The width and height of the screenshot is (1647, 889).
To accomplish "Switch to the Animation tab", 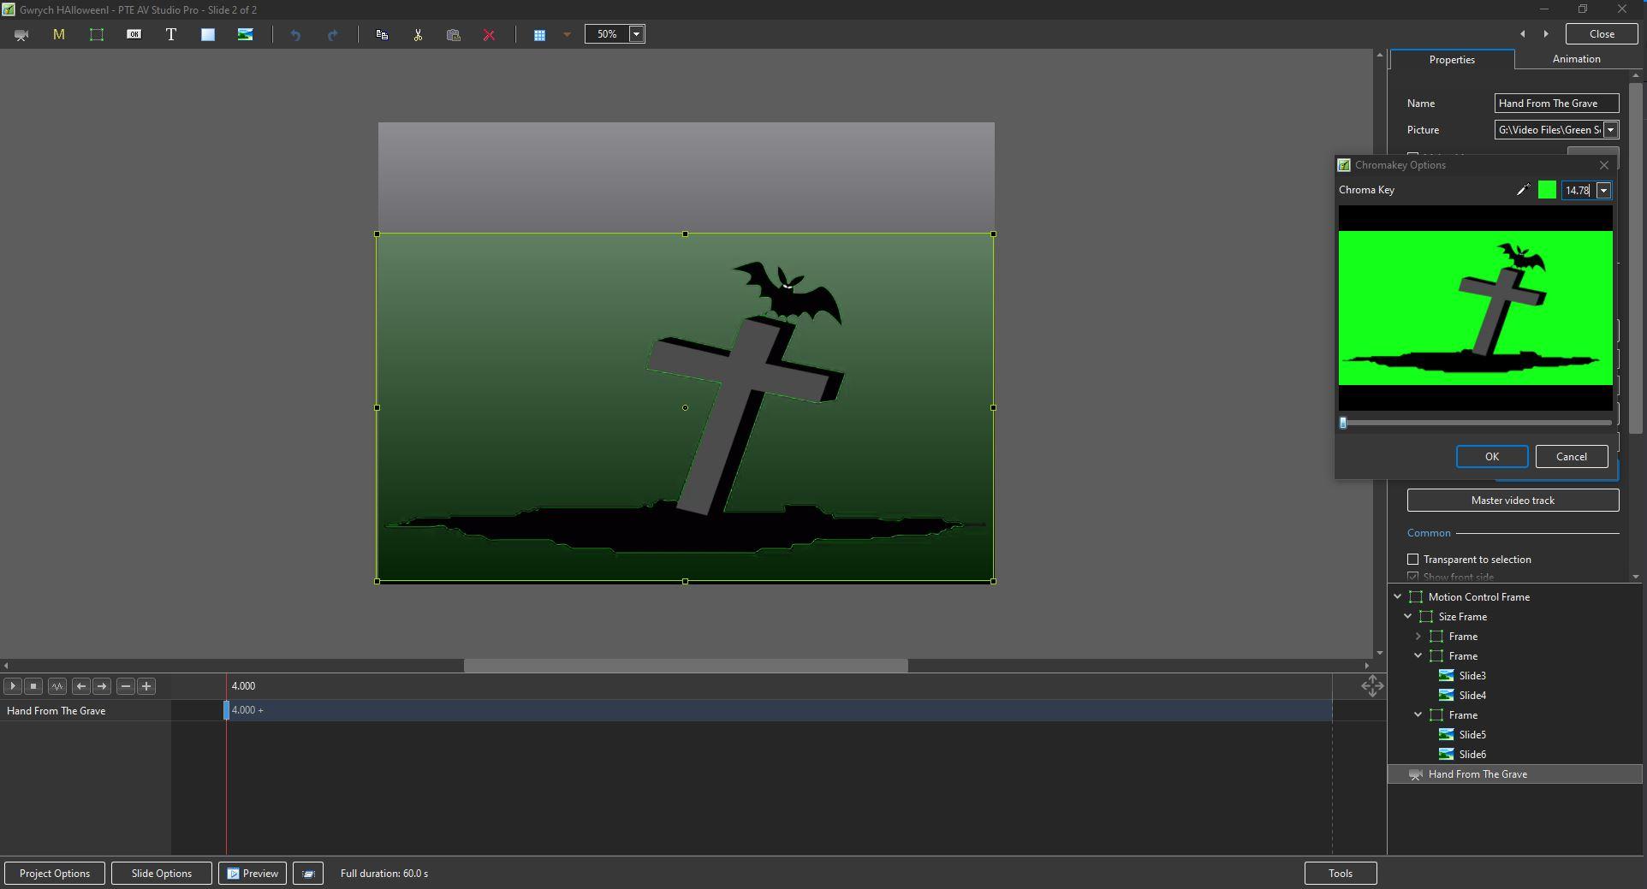I will point(1576,59).
